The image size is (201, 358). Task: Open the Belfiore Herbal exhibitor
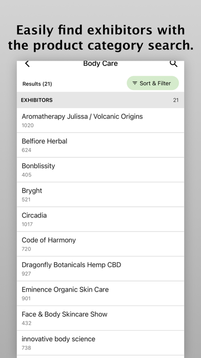(100, 145)
